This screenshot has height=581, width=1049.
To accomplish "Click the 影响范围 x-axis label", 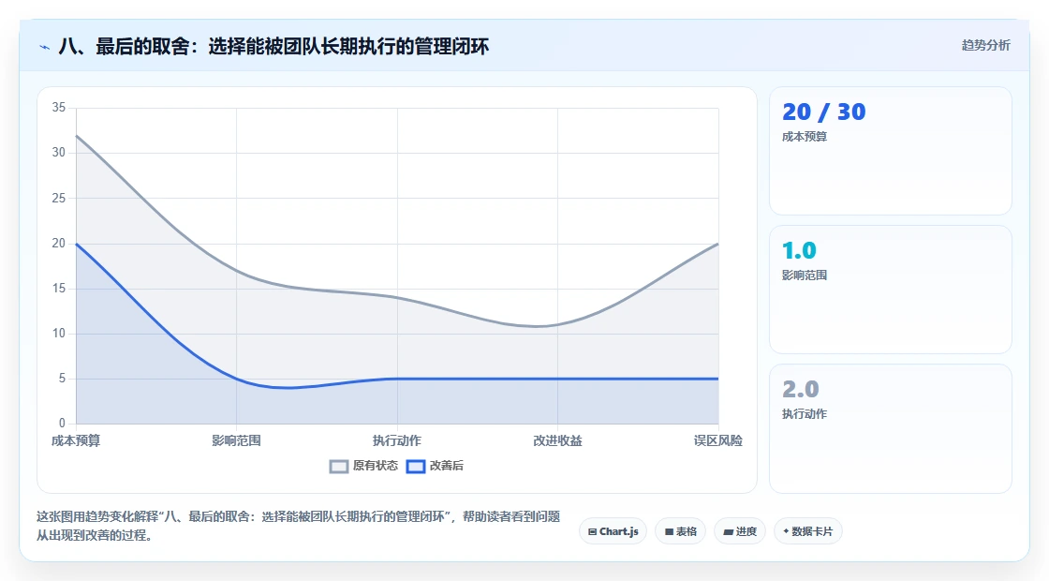I will pos(236,440).
